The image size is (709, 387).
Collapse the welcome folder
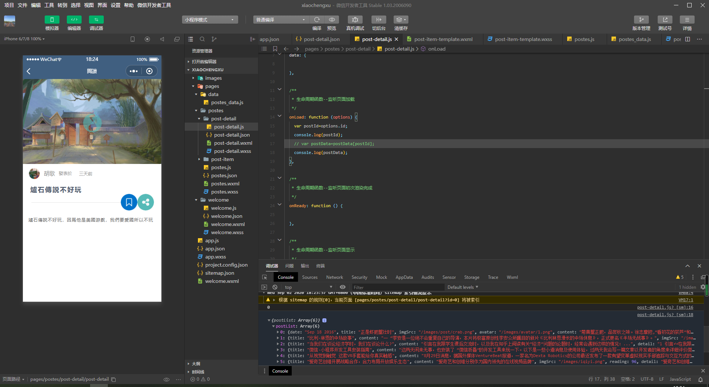pyautogui.click(x=196, y=200)
